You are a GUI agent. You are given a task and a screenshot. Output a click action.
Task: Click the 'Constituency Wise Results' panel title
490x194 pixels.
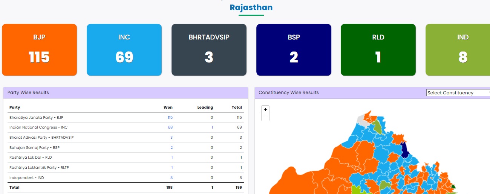(289, 92)
